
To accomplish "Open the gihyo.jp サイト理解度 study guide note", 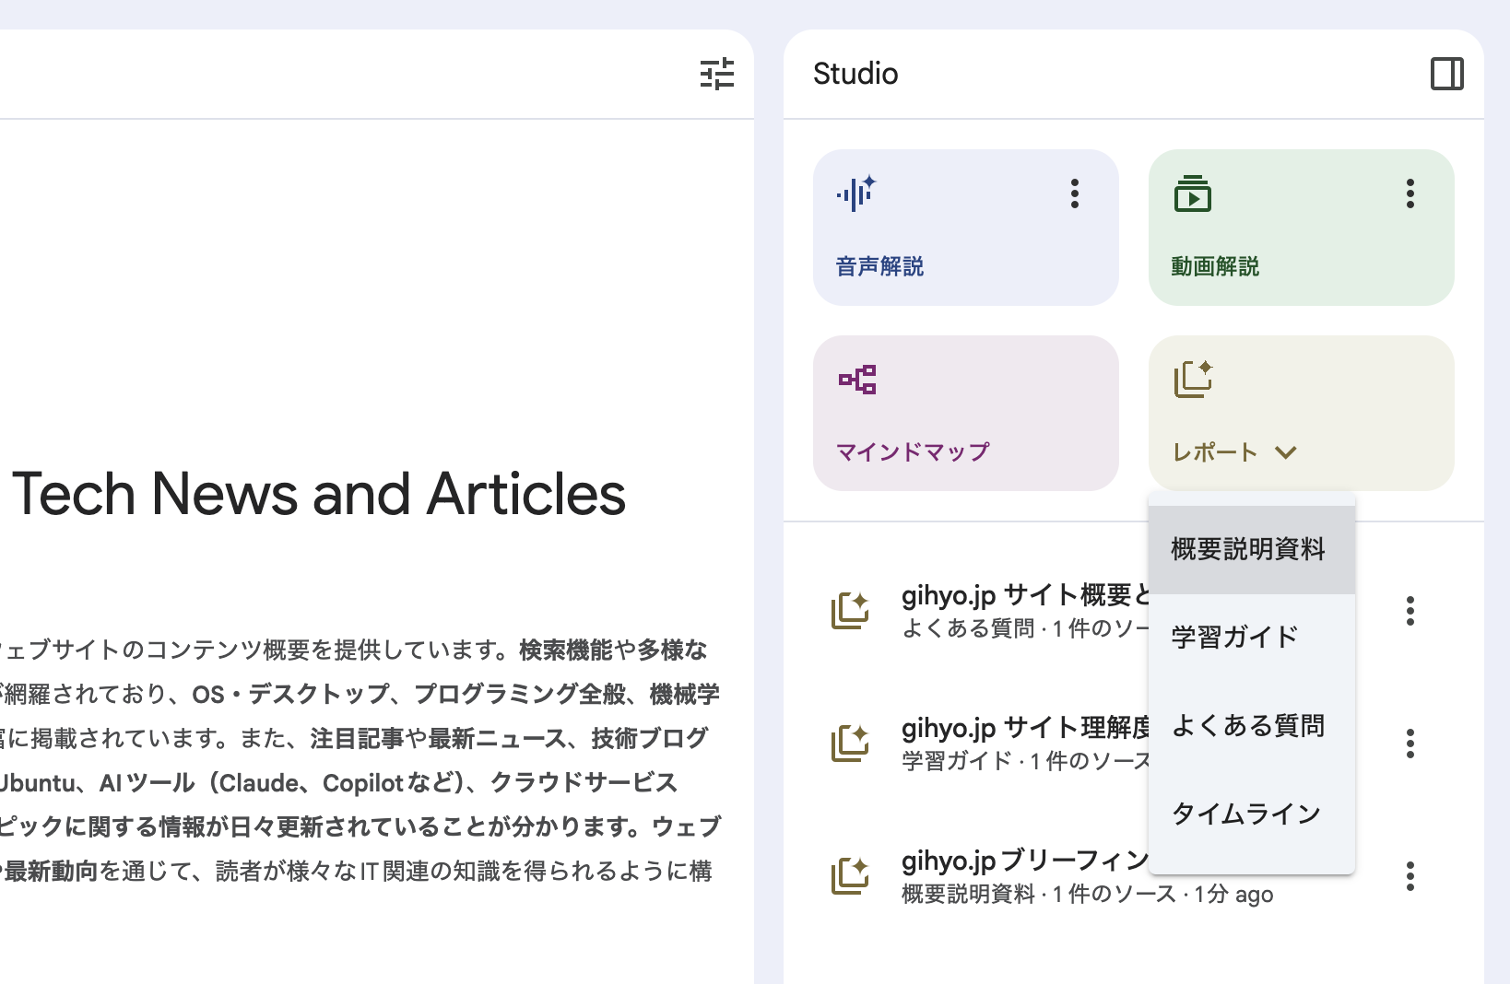I will click(x=1023, y=743).
